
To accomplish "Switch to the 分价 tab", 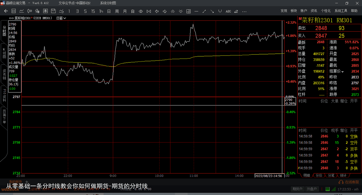I will (319, 175).
